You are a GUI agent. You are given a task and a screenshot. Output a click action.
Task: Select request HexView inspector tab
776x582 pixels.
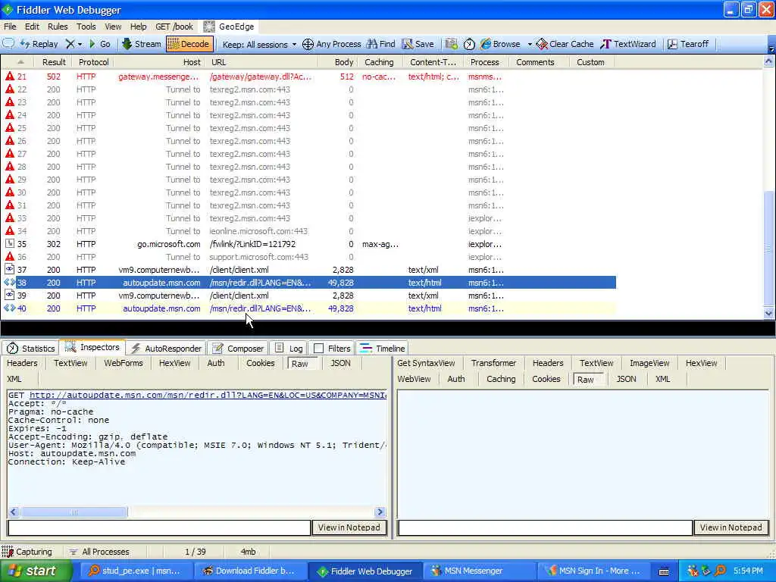coord(175,363)
